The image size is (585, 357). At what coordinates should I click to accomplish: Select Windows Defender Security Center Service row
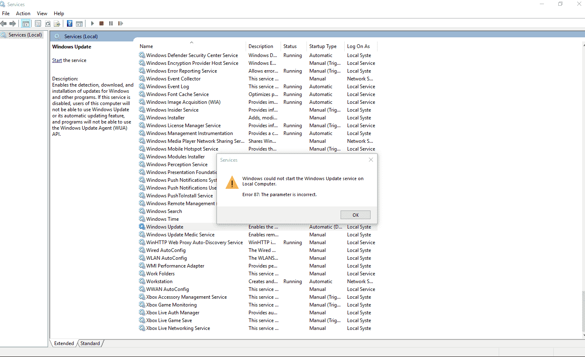(x=258, y=55)
